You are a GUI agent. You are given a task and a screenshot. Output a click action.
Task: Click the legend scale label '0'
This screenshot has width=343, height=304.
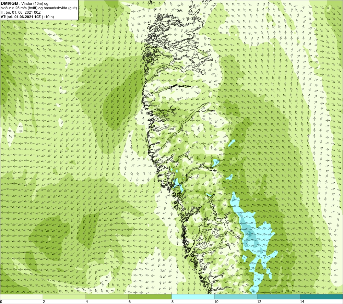(1, 302)
